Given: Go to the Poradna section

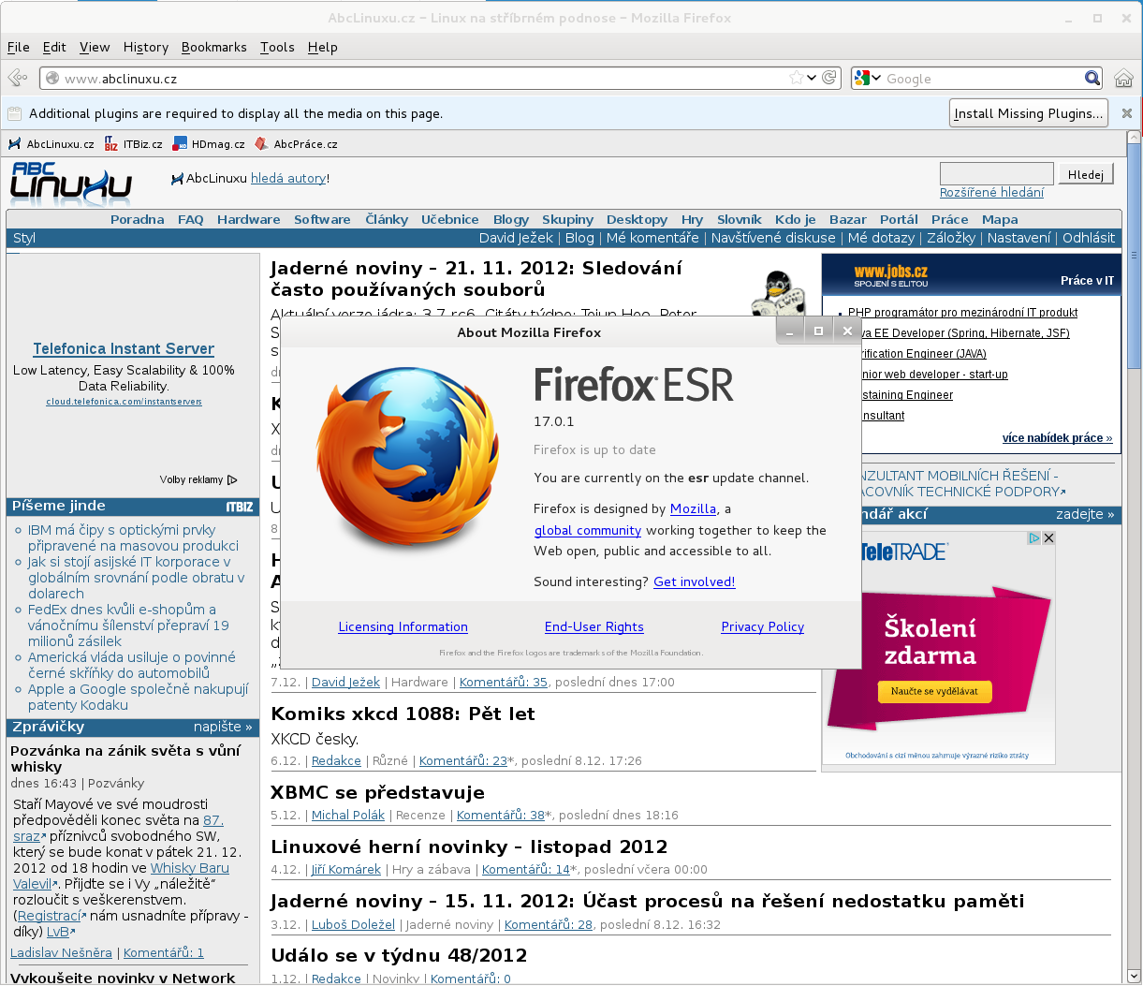Looking at the screenshot, I should [x=137, y=219].
